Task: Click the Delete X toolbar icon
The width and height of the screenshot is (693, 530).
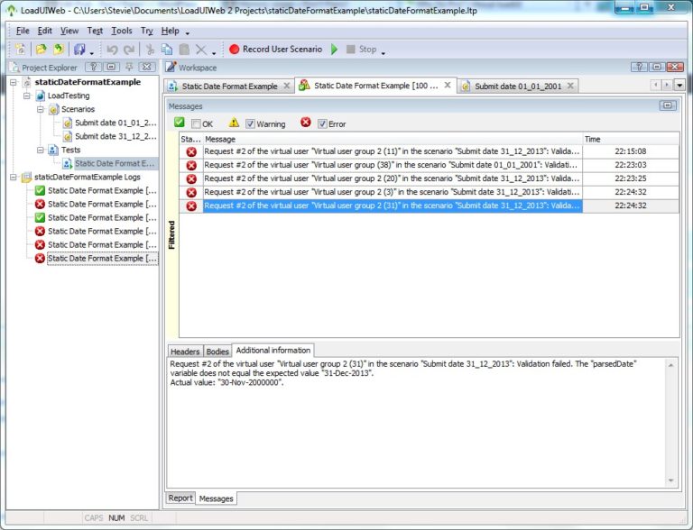Action: [200, 50]
